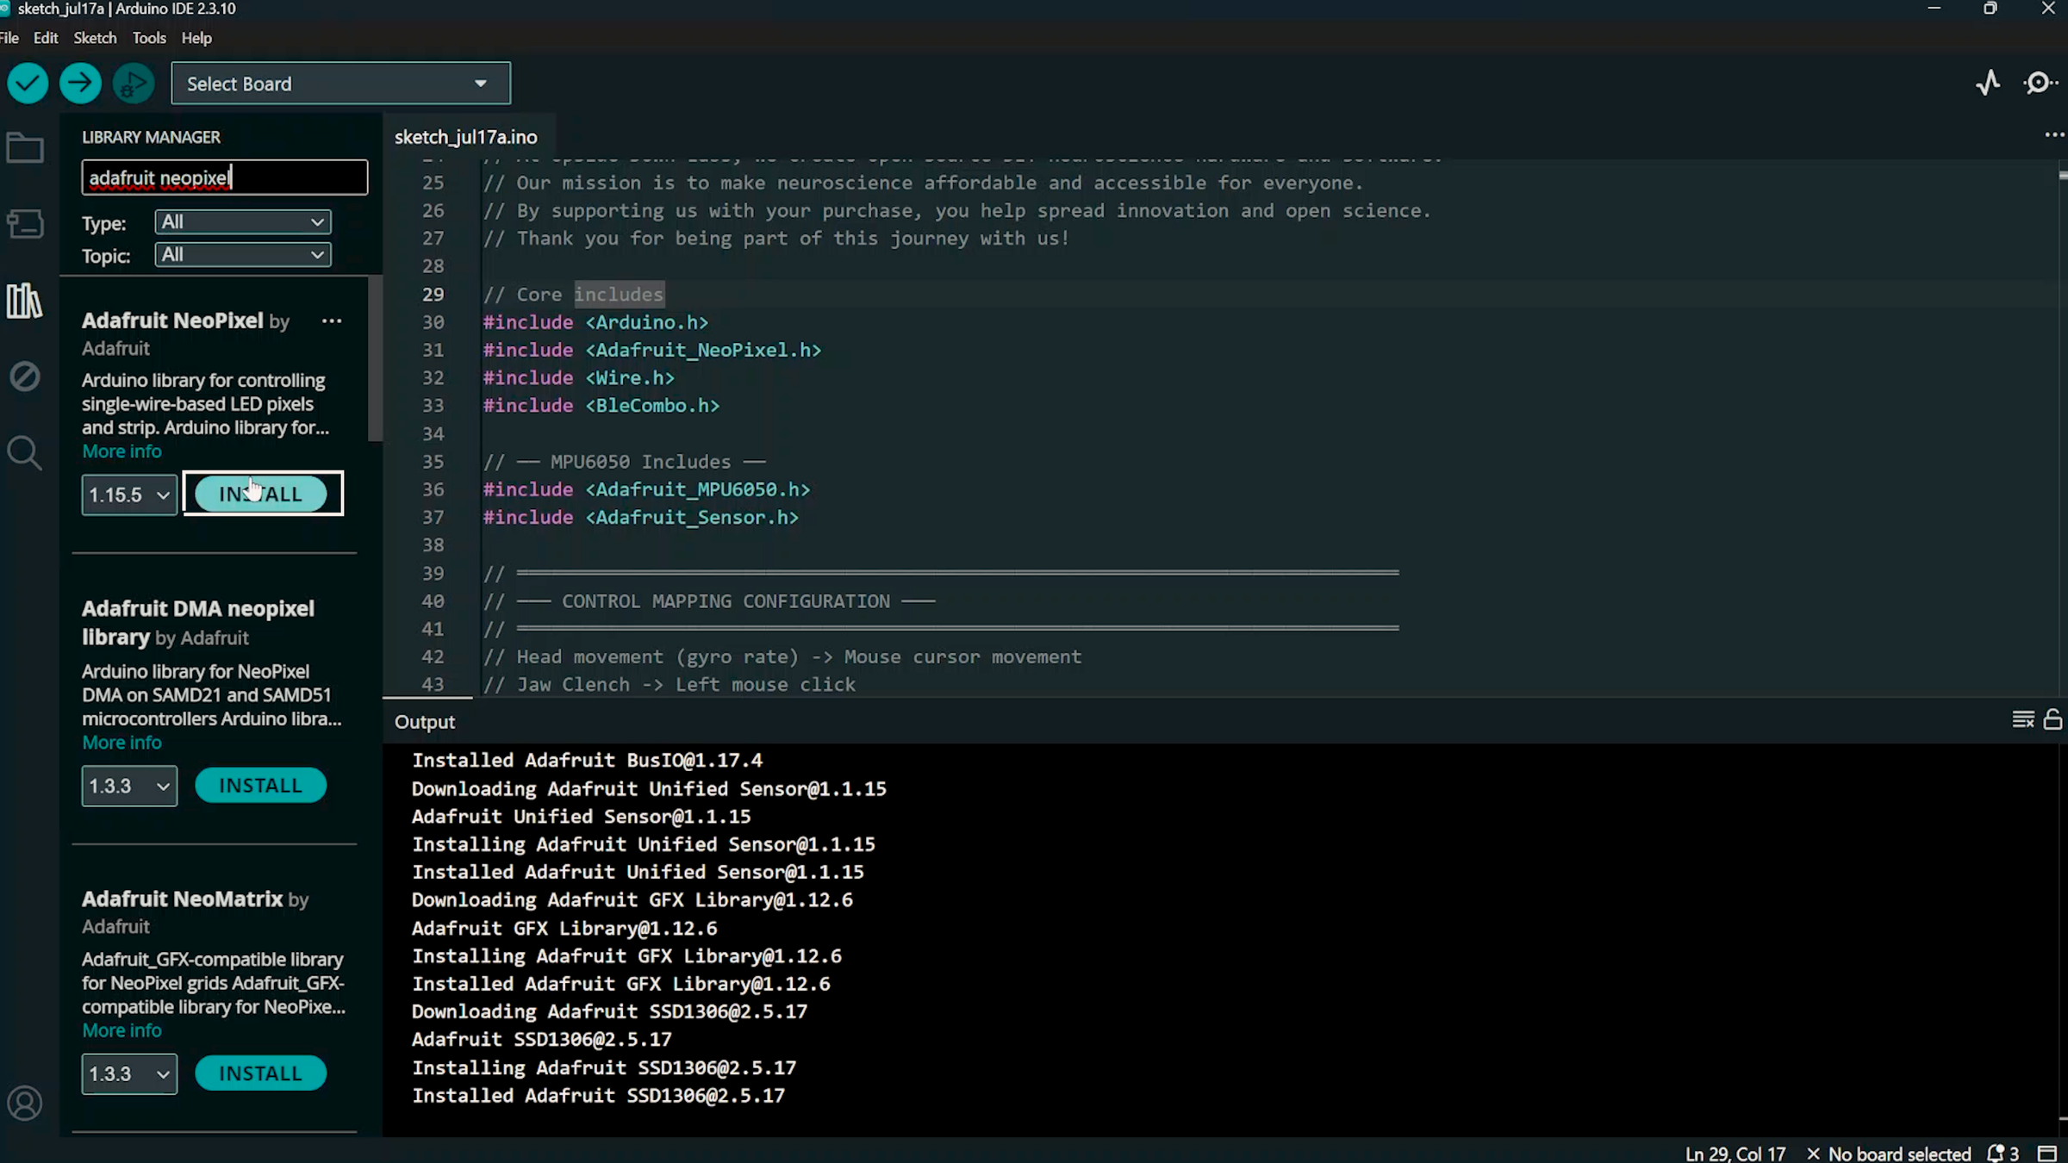Open the Select Board dropdown

(x=341, y=84)
